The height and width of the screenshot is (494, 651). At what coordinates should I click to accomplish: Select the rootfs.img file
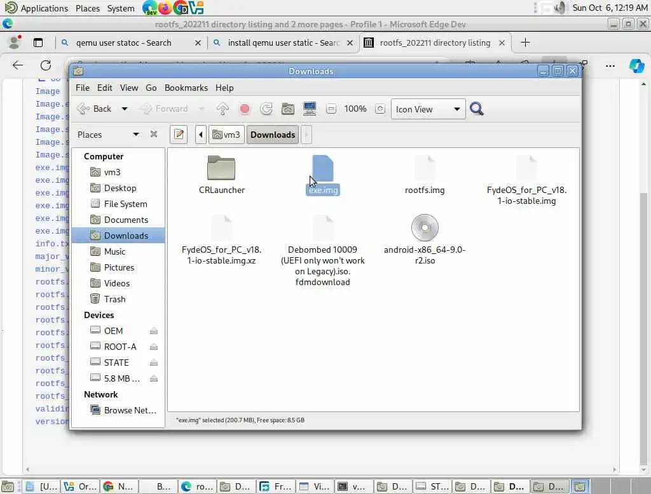pyautogui.click(x=425, y=175)
